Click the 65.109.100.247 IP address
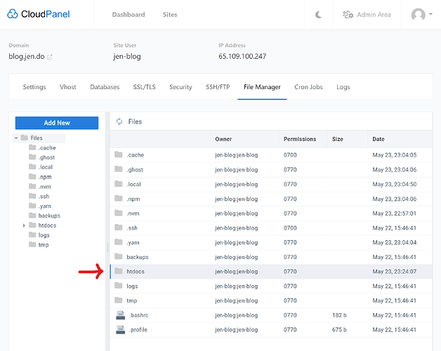Viewport: 441px width, 351px height. 242,56
